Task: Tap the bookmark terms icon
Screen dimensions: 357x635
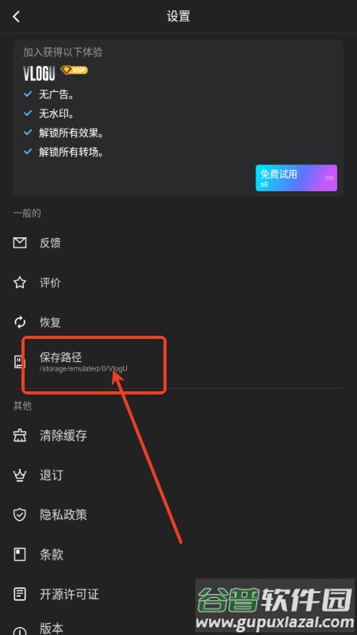Action: [20, 555]
